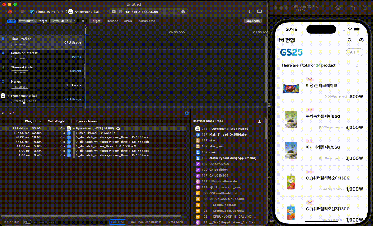Screen dimensions: 373x226
Task: Open the All filter dropdown in the app
Action: point(355,52)
